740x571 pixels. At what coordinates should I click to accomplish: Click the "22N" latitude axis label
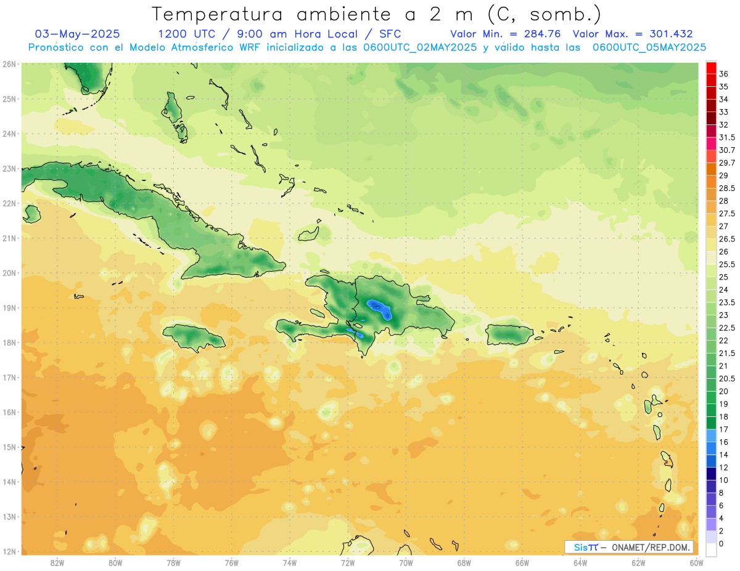pyautogui.click(x=9, y=203)
